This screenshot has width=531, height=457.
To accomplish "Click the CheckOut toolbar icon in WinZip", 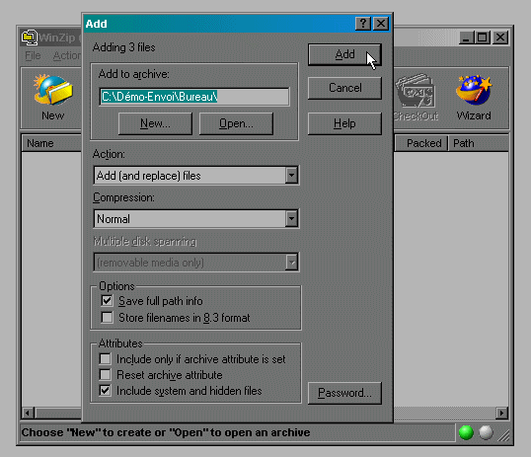I will pyautogui.click(x=416, y=98).
